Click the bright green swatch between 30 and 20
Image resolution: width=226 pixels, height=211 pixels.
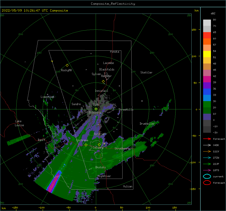tap(207, 104)
